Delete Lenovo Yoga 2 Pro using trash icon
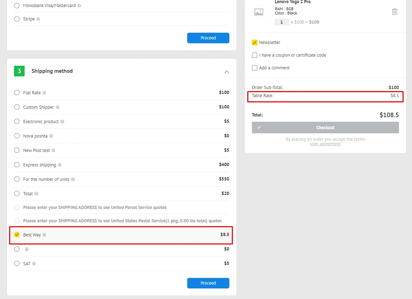The image size is (412, 299). pyautogui.click(x=394, y=12)
